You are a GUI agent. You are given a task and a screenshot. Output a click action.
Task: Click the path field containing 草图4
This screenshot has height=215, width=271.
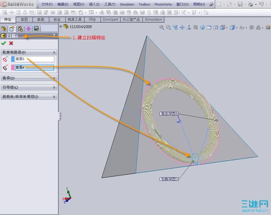coord(34,67)
